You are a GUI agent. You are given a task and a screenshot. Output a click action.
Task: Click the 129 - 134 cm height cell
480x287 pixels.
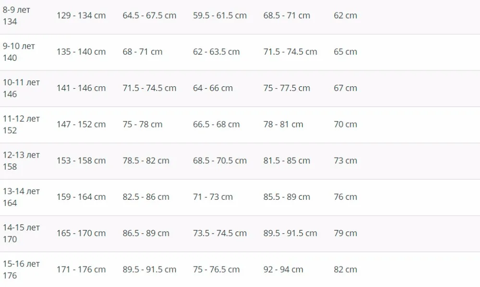pos(81,15)
